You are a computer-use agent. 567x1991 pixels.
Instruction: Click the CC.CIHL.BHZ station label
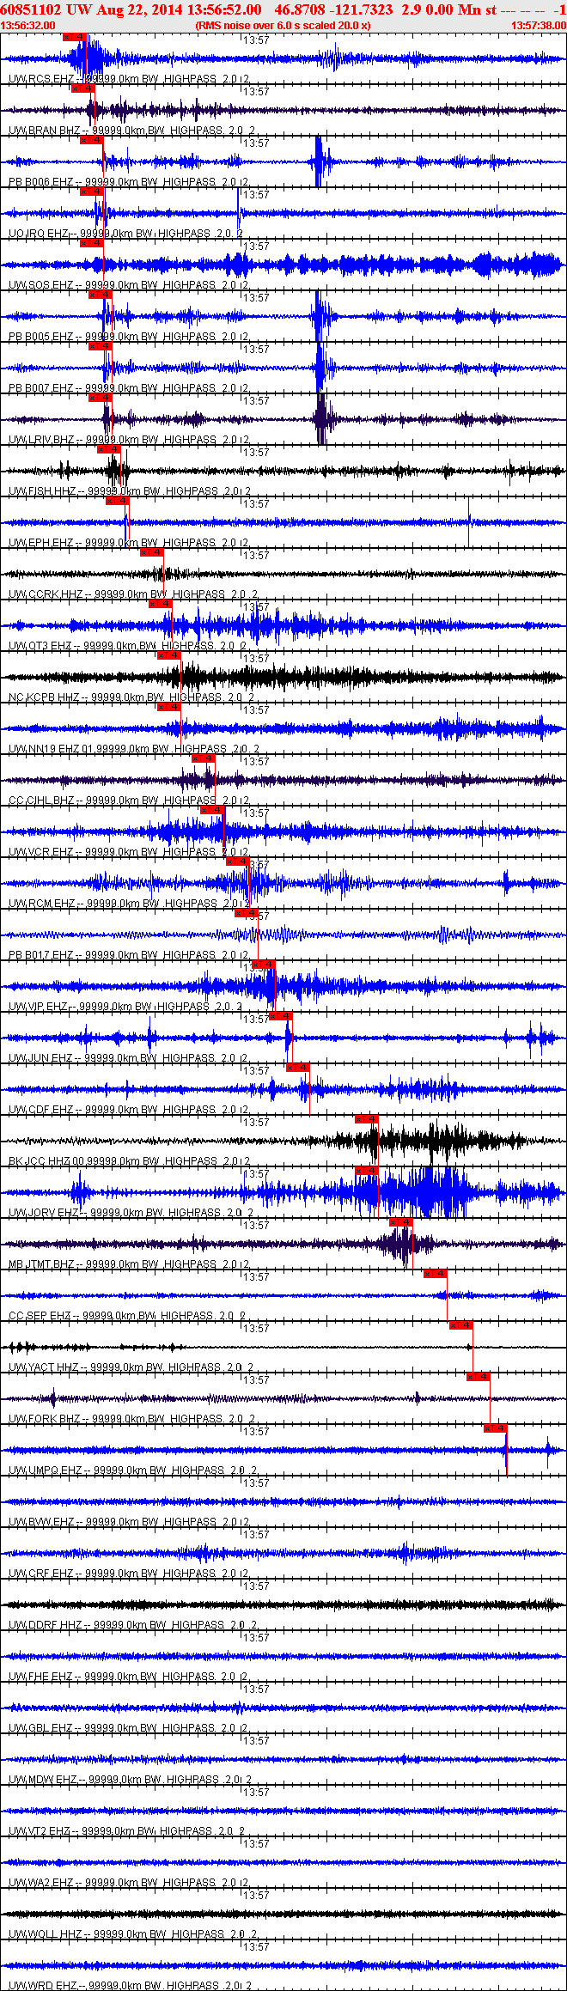pos(41,801)
